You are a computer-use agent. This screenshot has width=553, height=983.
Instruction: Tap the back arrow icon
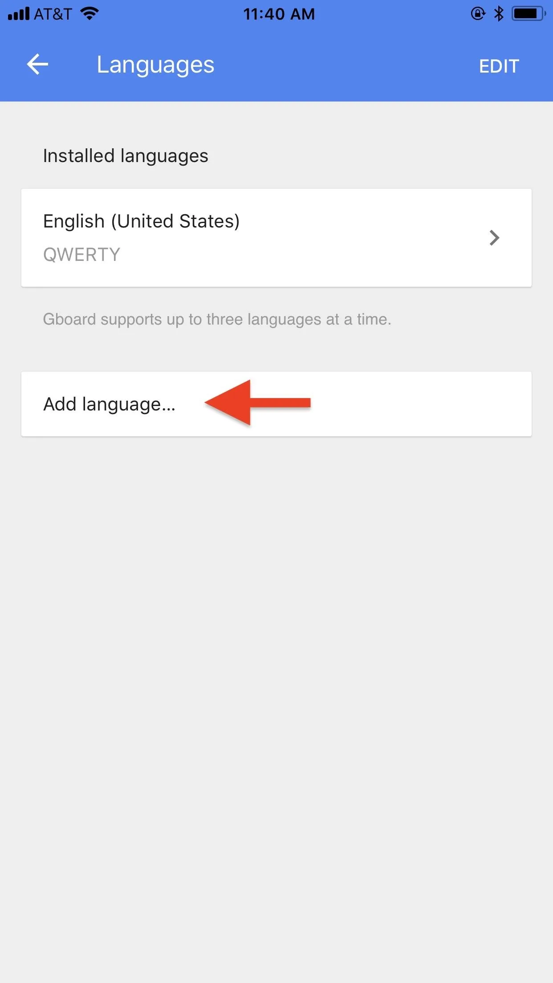click(37, 65)
